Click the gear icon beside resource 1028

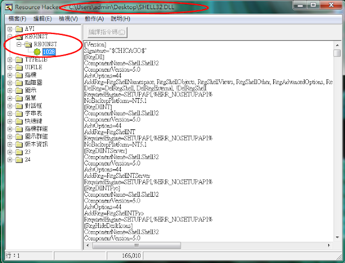[x=37, y=52]
